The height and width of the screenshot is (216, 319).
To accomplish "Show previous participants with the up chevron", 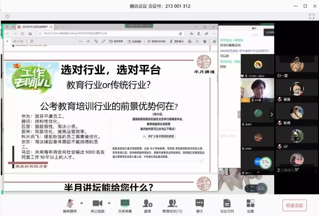I will [x=297, y=58].
